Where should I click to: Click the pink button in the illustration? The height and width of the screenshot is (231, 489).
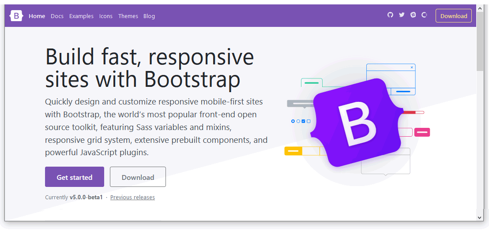pyautogui.click(x=422, y=132)
